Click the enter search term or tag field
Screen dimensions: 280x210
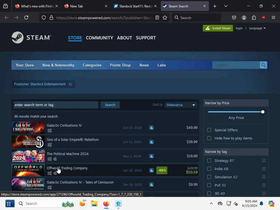point(56,105)
